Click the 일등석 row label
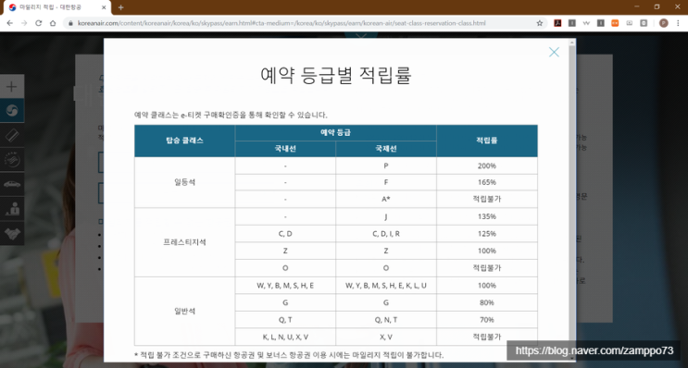The width and height of the screenshot is (688, 368). coord(184,182)
